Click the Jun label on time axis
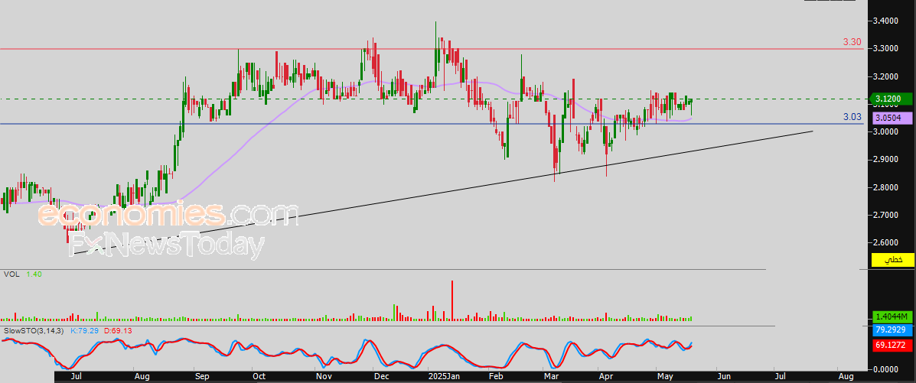 pyautogui.click(x=723, y=377)
